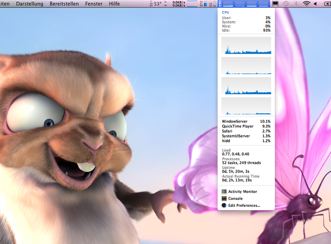Click the second CPU core history graph
Image resolution: width=331 pixels, height=244 pixels.
246,66
